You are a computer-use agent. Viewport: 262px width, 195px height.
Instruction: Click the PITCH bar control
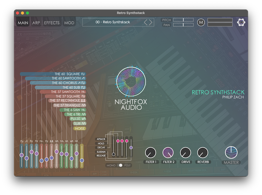pos(183,20)
